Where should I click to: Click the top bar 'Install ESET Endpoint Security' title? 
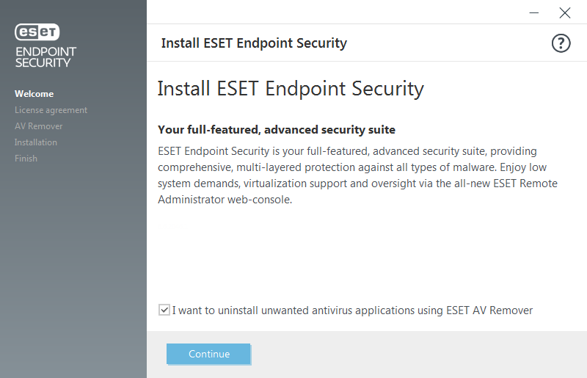[254, 43]
